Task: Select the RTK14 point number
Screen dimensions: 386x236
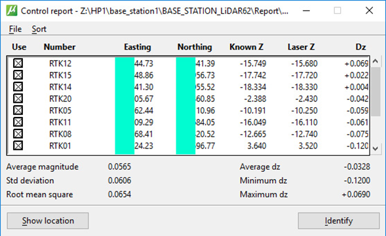Action: 60,87
